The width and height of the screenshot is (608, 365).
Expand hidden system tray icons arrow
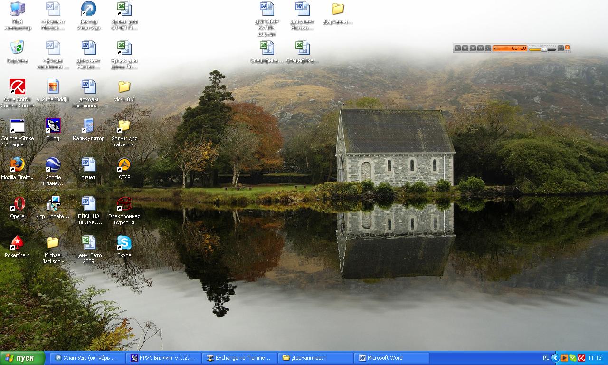pyautogui.click(x=555, y=358)
